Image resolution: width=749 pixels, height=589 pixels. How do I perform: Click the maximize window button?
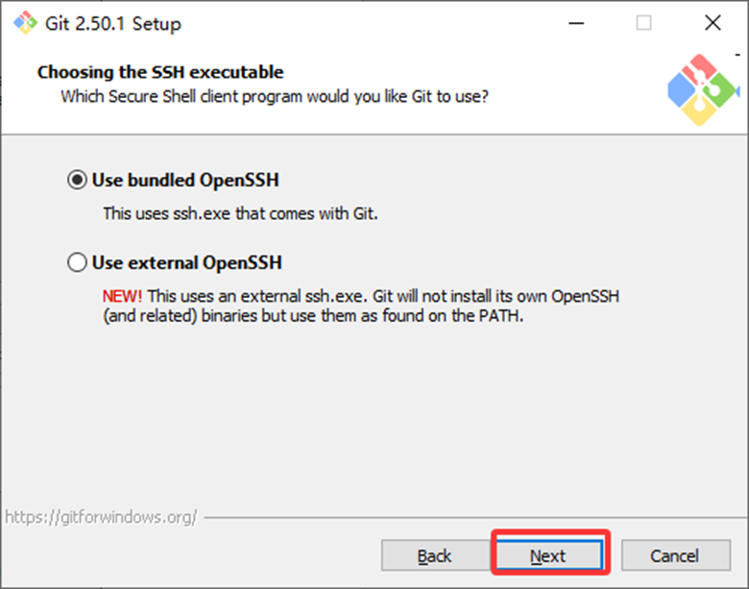click(x=643, y=23)
